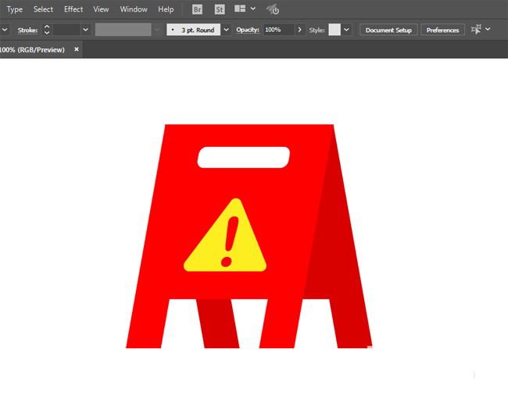This screenshot has width=508, height=395.
Task: Open the Effect menu
Action: (x=73, y=9)
